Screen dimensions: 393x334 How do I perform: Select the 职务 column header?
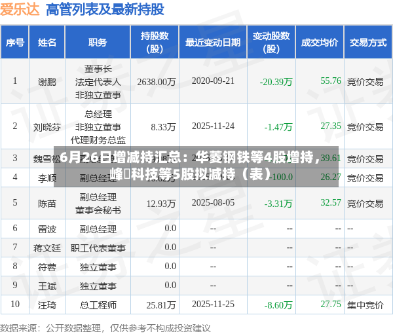tap(98, 43)
